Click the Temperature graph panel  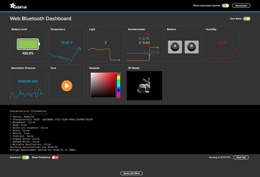[x=67, y=44]
